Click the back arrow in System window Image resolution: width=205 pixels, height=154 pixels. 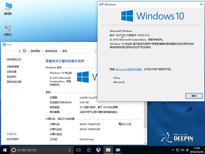click(x=4, y=51)
